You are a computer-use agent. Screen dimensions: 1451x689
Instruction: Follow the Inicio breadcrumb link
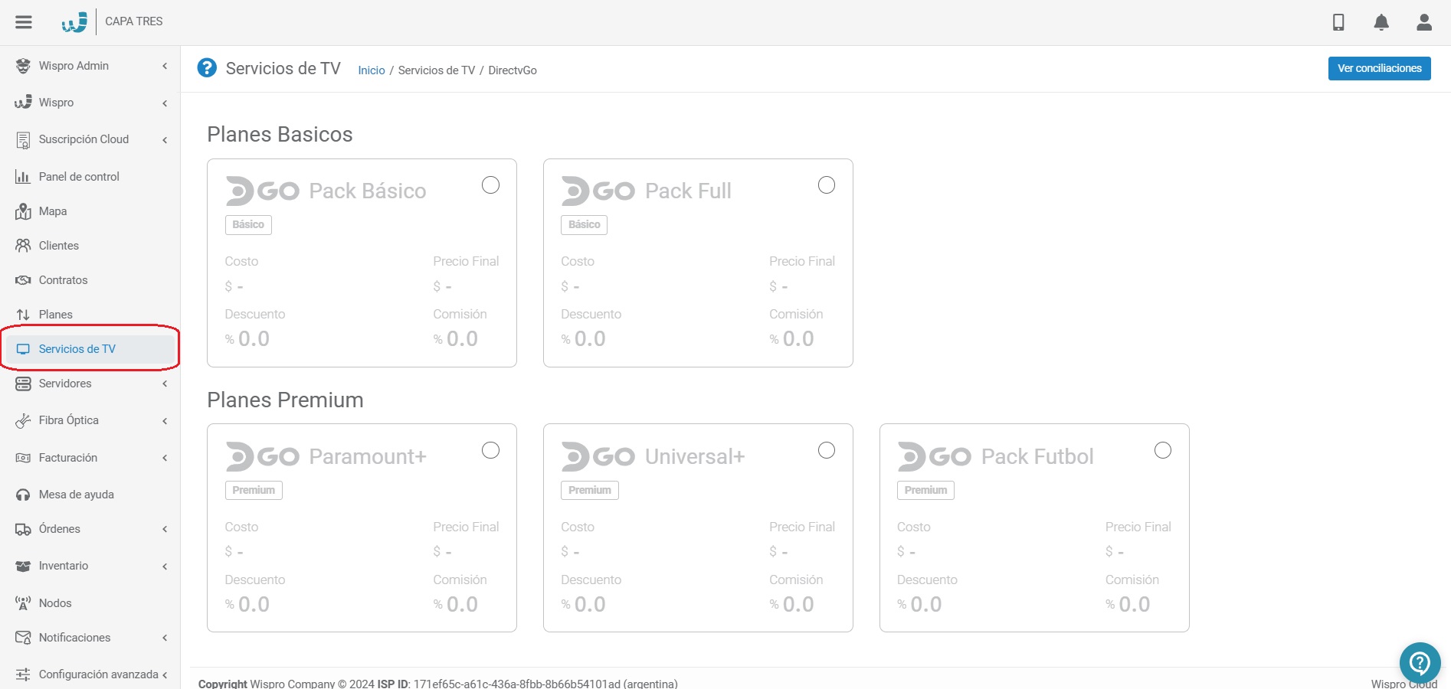[372, 70]
